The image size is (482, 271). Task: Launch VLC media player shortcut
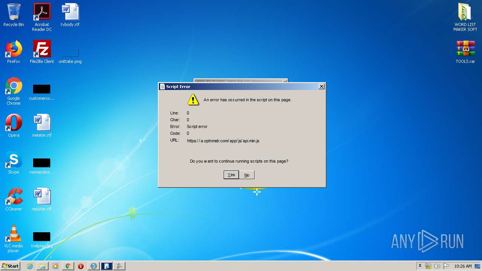coord(14,239)
